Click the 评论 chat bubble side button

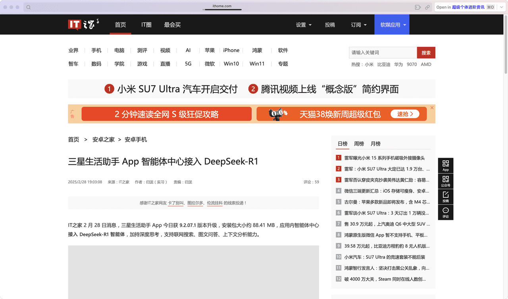coord(446,212)
